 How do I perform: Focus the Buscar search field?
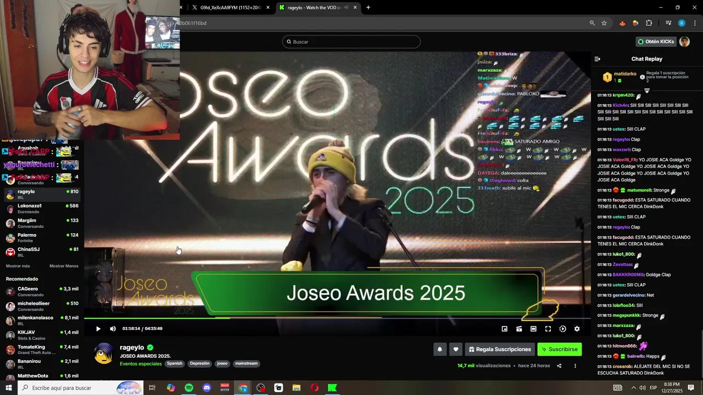pyautogui.click(x=351, y=42)
